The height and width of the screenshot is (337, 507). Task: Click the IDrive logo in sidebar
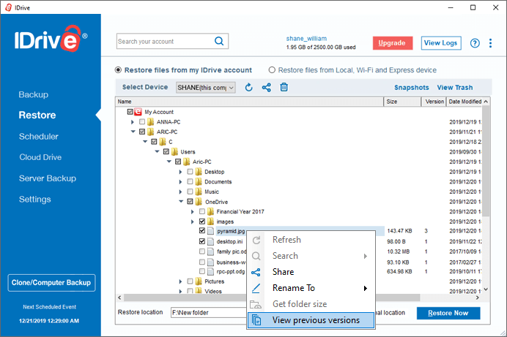point(51,39)
